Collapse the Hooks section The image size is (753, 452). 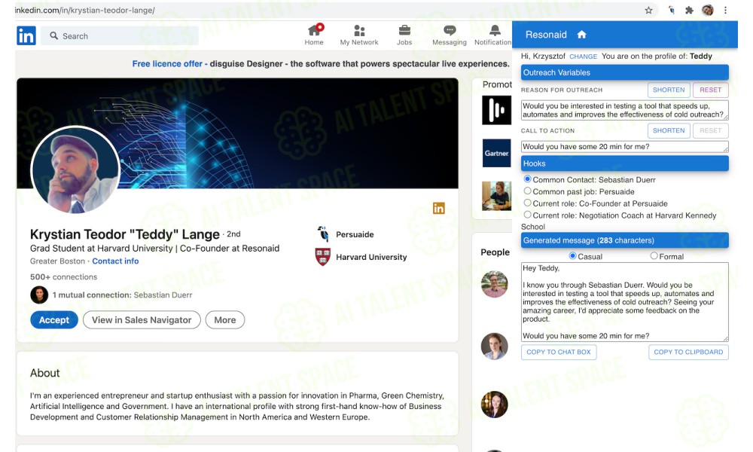[624, 163]
